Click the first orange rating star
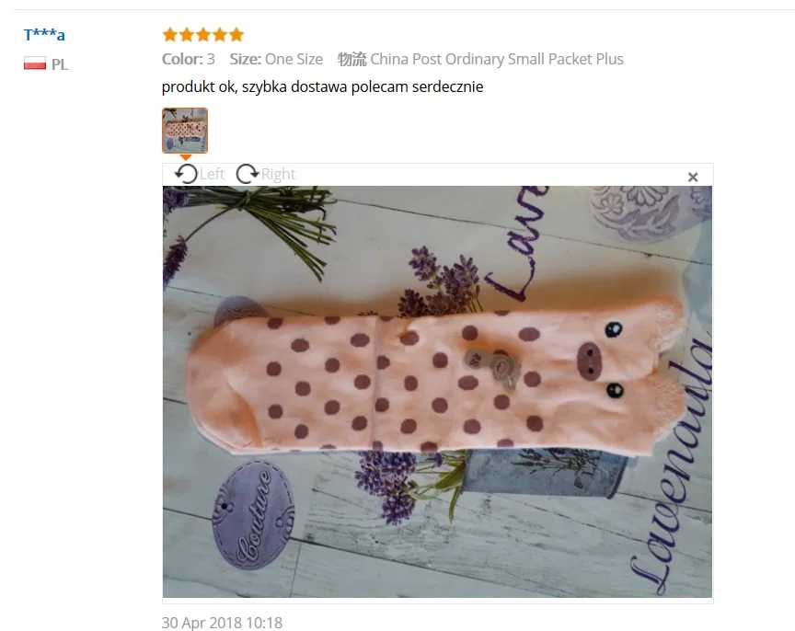 (170, 35)
